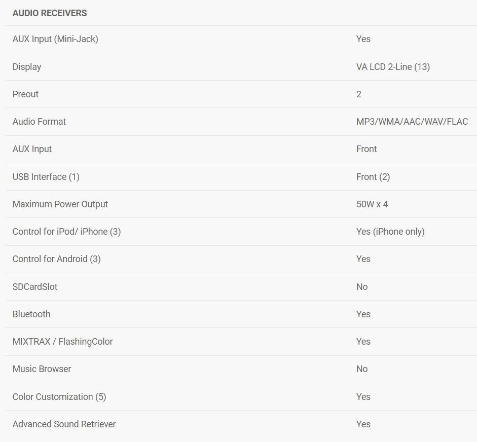This screenshot has width=477, height=442.
Task: Select the Control for Android (3) label
Action: pyautogui.click(x=56, y=259)
